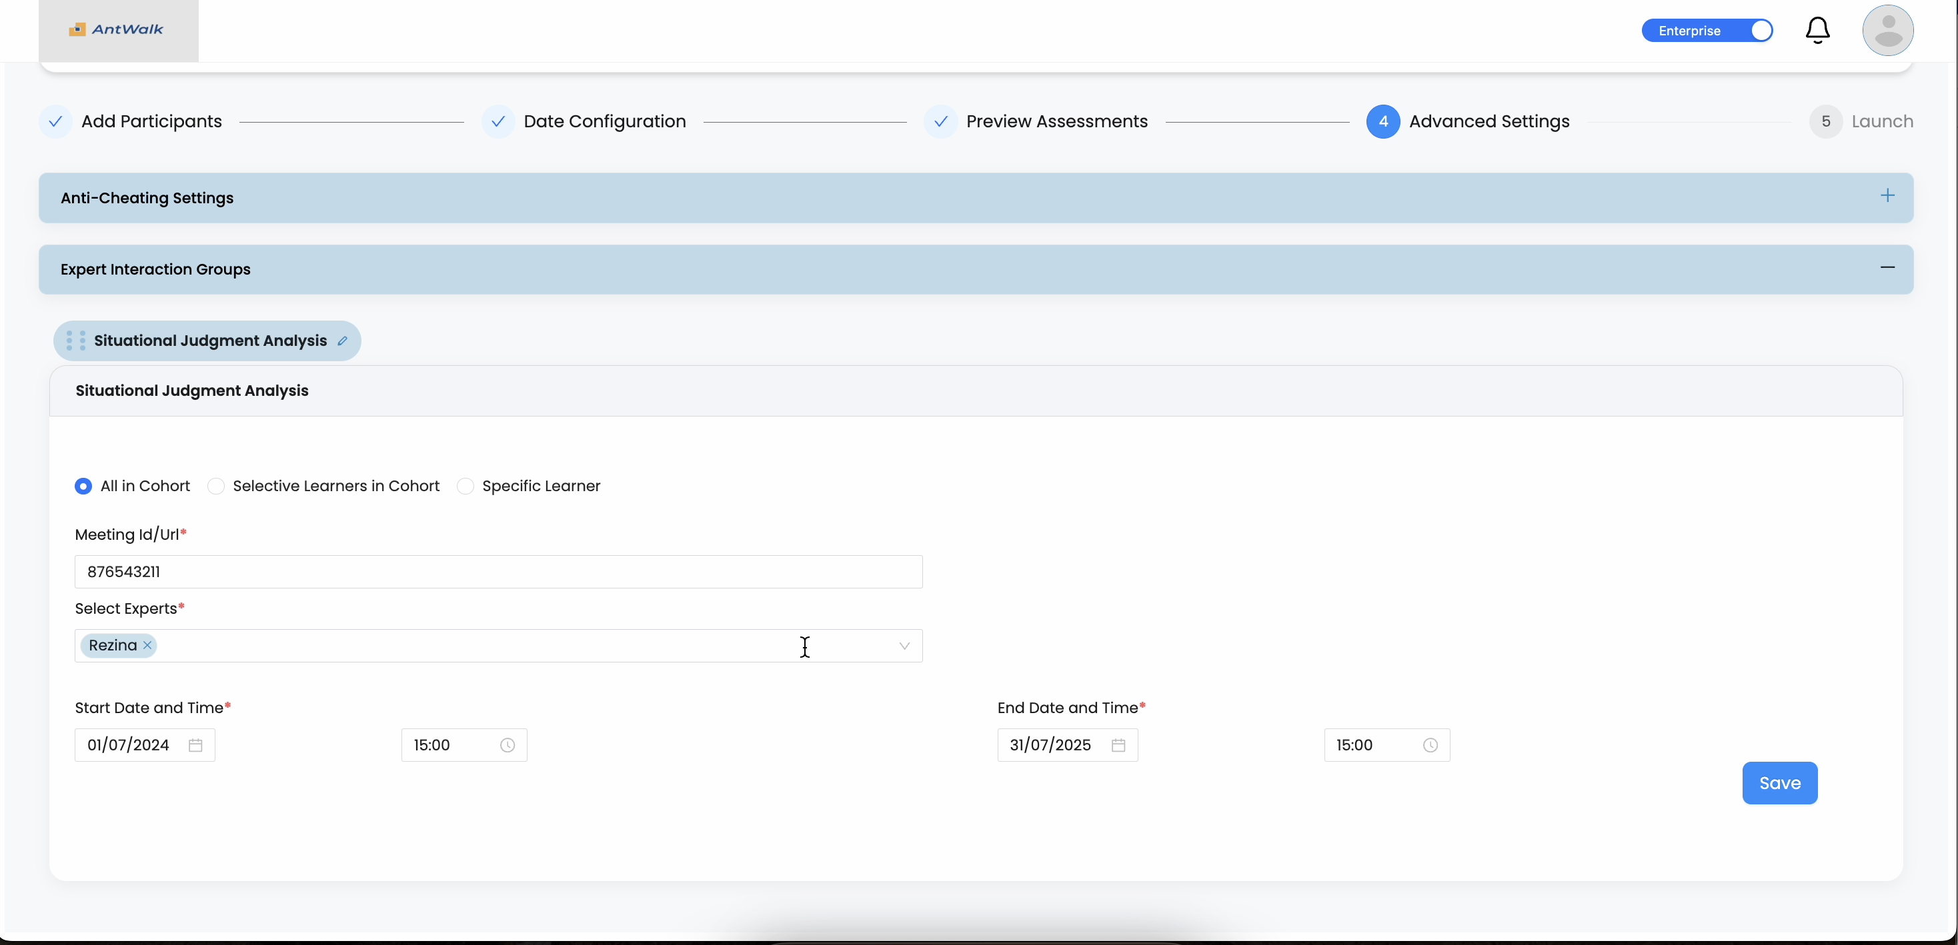Image resolution: width=1958 pixels, height=945 pixels.
Task: Remove the Rezina expert tag
Action: pos(147,646)
